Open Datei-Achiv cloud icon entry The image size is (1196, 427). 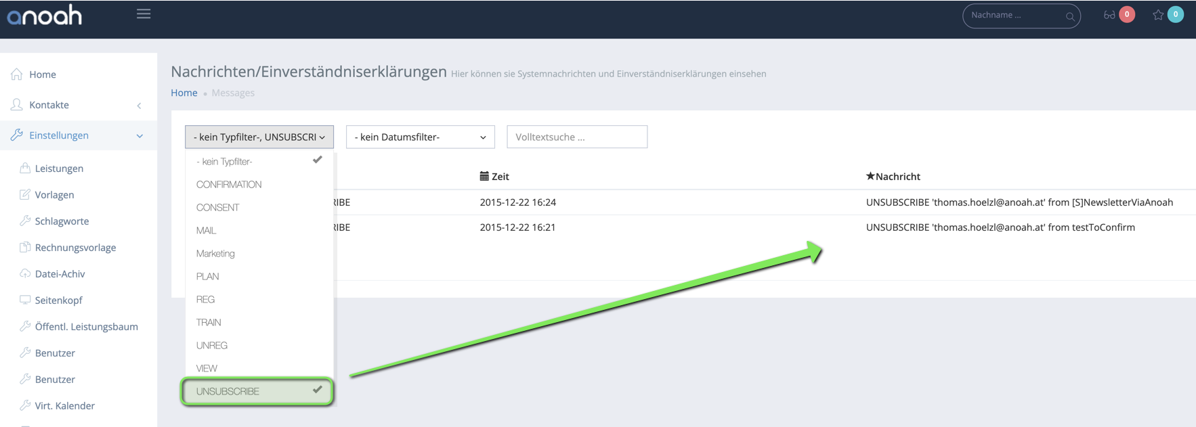coord(60,274)
